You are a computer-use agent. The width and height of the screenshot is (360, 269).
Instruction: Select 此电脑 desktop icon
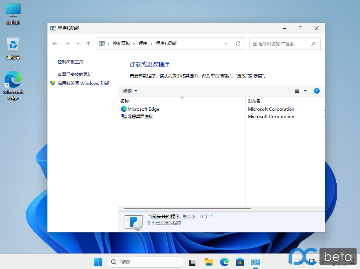point(13,14)
